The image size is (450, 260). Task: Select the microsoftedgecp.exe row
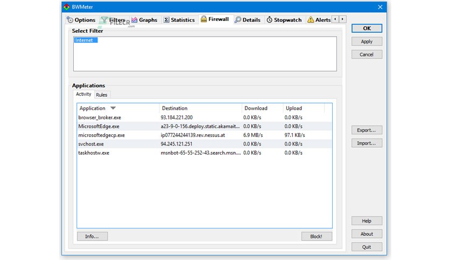pos(205,135)
